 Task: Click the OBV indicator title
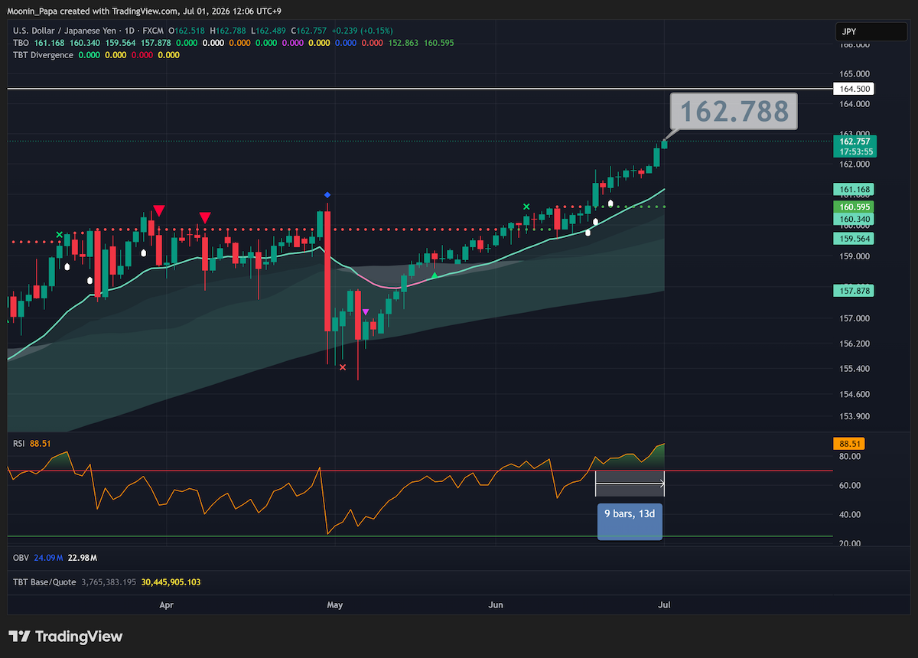pyautogui.click(x=21, y=557)
